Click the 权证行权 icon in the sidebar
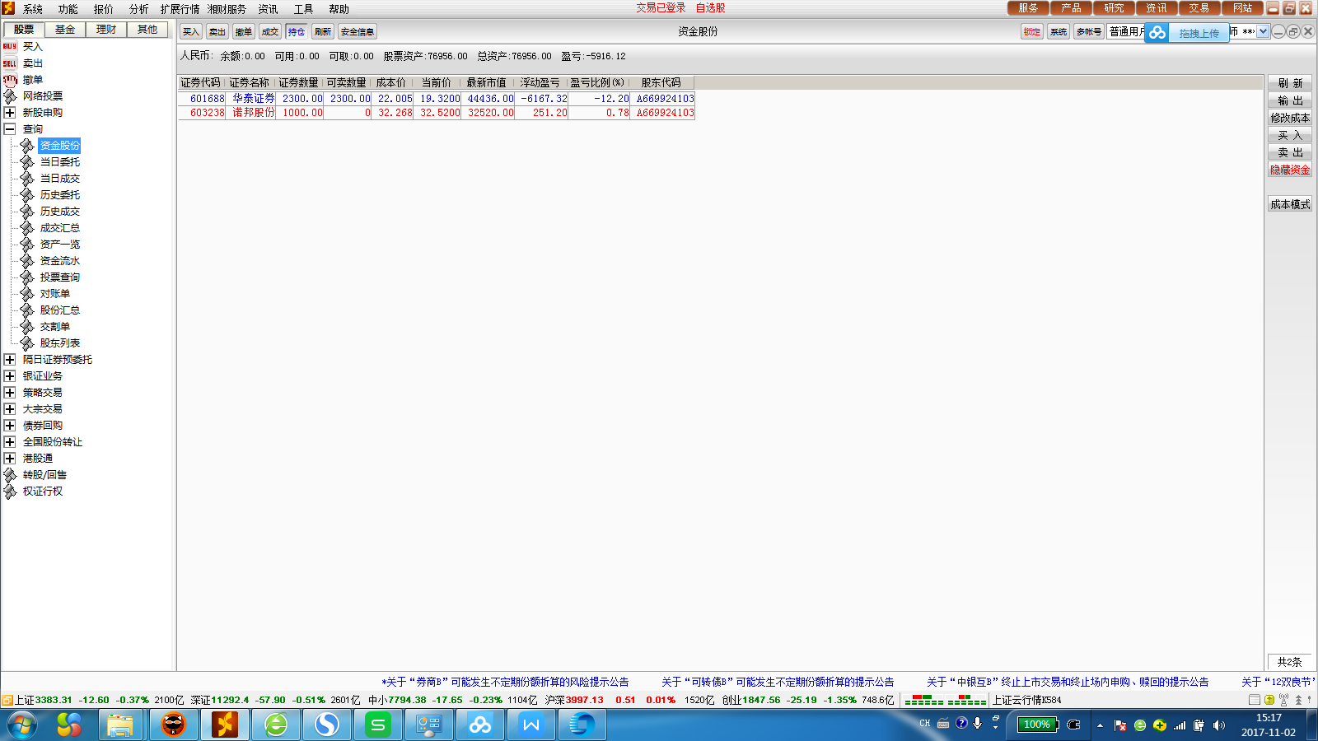The width and height of the screenshot is (1318, 741). [x=10, y=492]
